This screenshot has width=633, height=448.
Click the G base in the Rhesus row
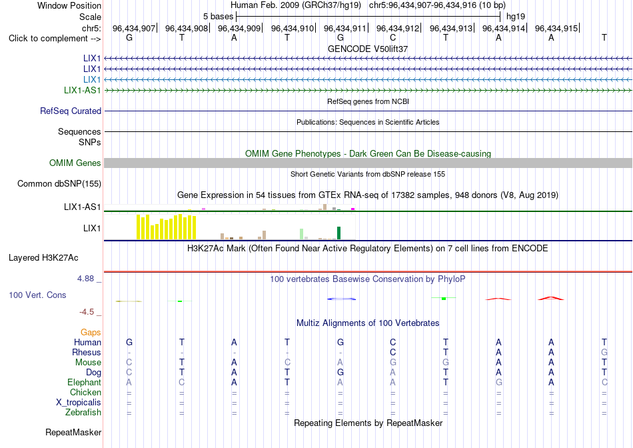click(604, 352)
